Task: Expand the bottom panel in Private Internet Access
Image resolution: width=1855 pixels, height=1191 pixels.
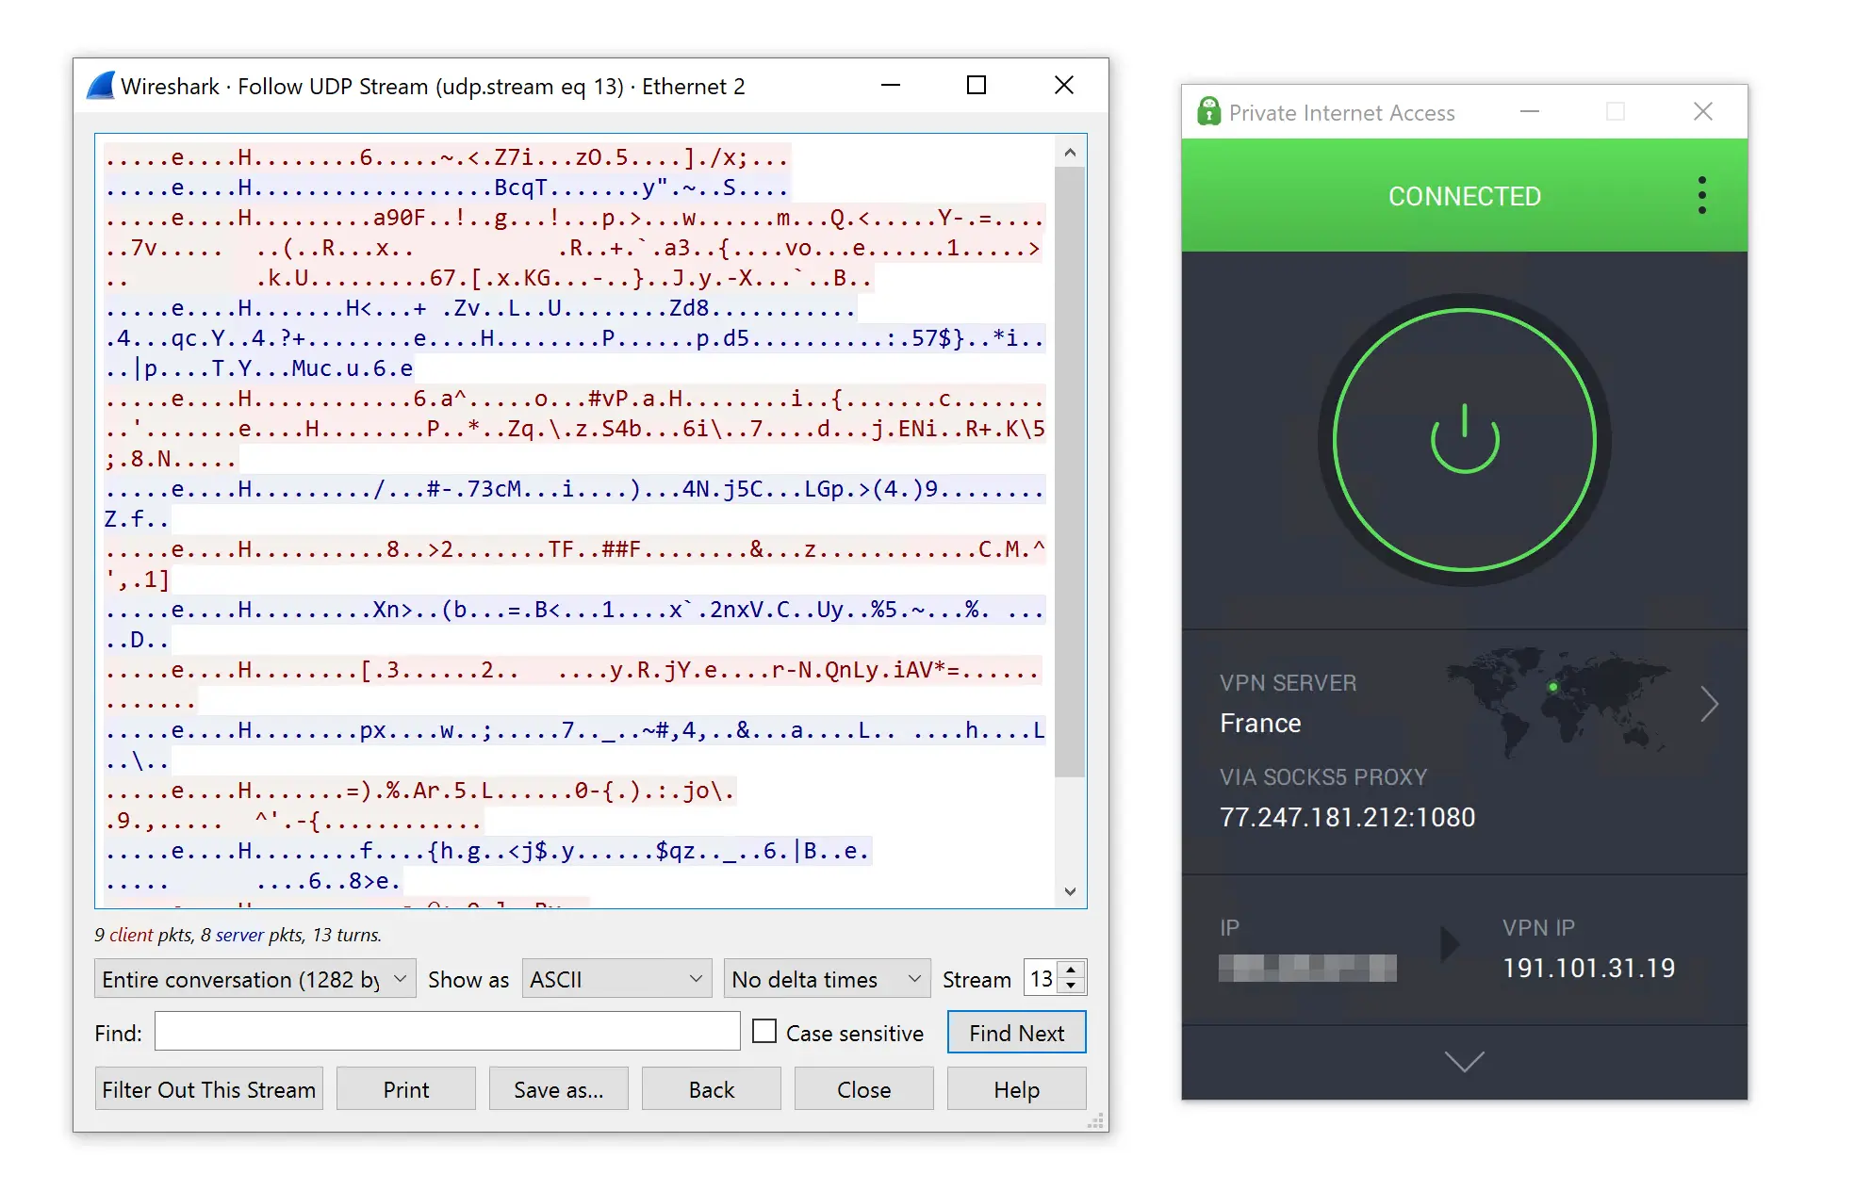Action: point(1463,1063)
